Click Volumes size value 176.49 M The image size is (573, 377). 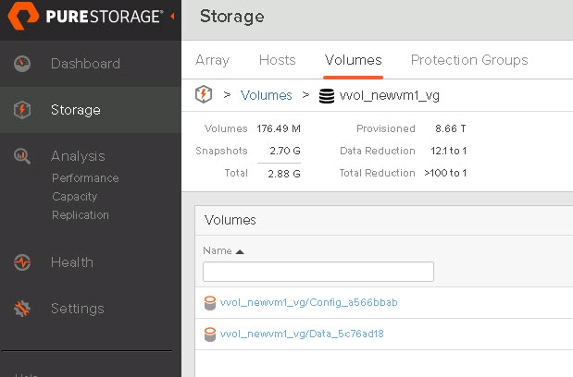tap(279, 128)
